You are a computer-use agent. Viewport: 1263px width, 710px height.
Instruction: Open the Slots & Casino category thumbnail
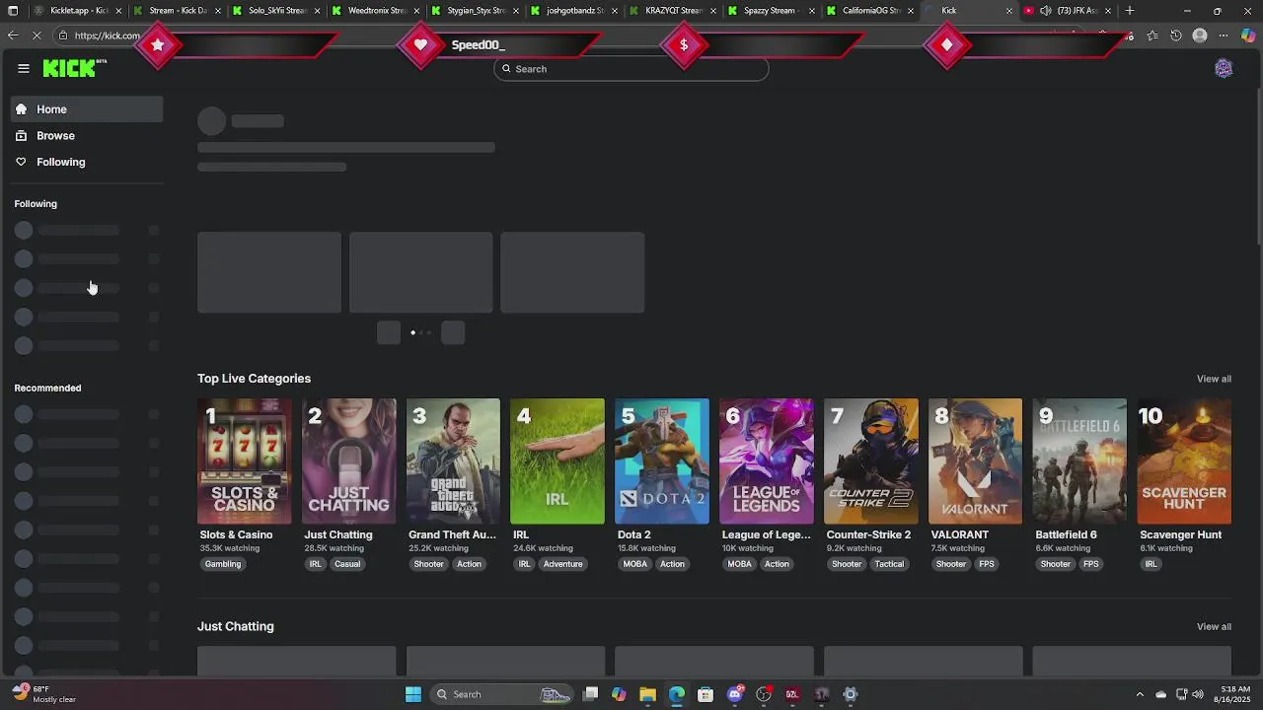pos(245,461)
